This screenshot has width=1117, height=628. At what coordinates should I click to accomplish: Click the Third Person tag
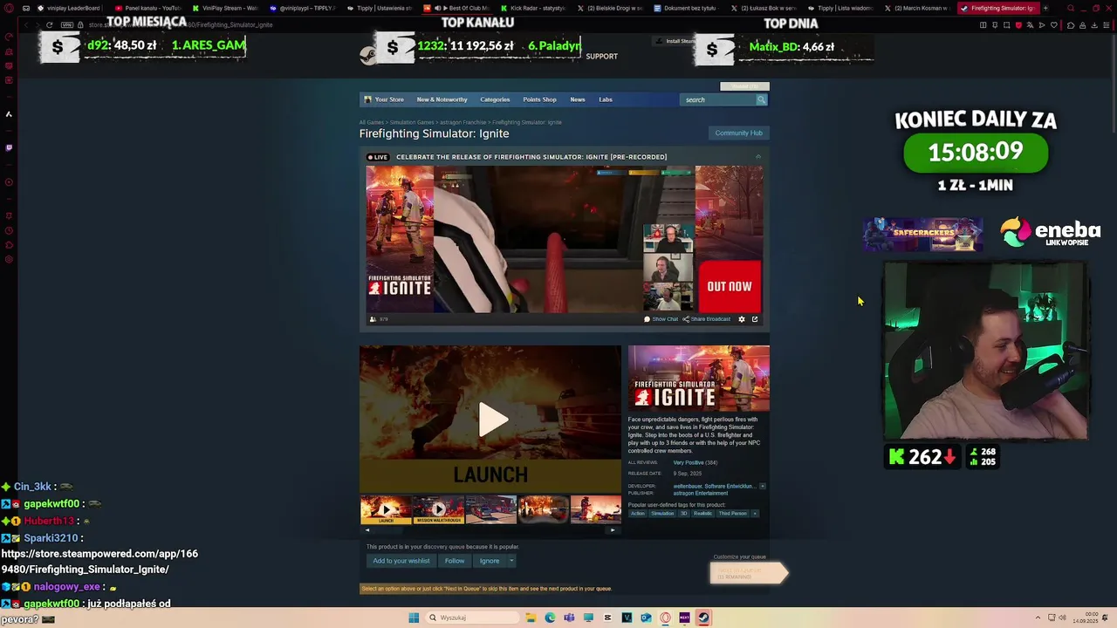(x=733, y=514)
